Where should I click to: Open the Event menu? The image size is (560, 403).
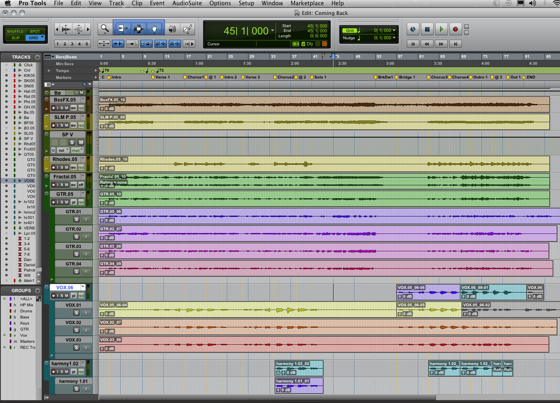pyautogui.click(x=157, y=3)
